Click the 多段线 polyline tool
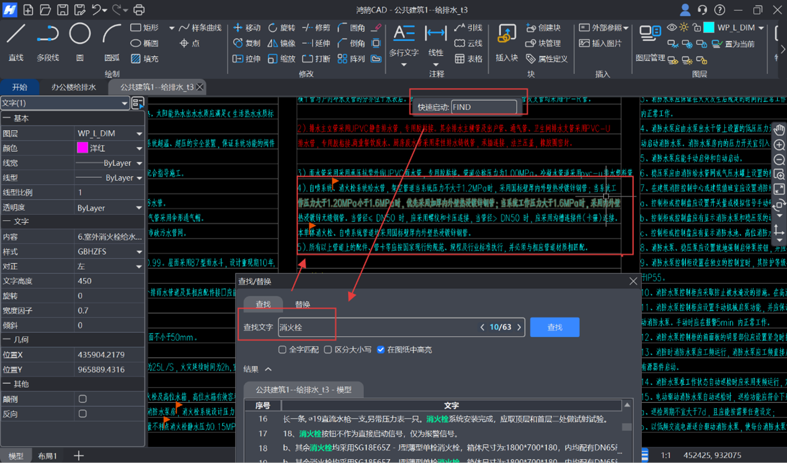 [47, 41]
